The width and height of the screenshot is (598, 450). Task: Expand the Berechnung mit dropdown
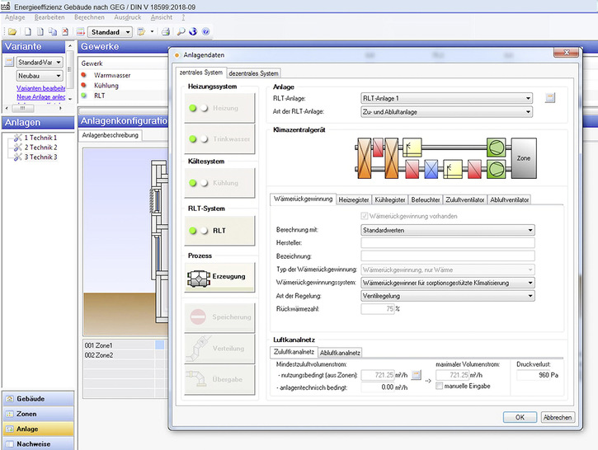pos(448,230)
